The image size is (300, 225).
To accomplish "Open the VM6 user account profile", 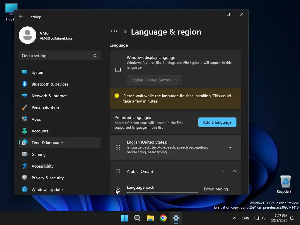I will (46, 35).
